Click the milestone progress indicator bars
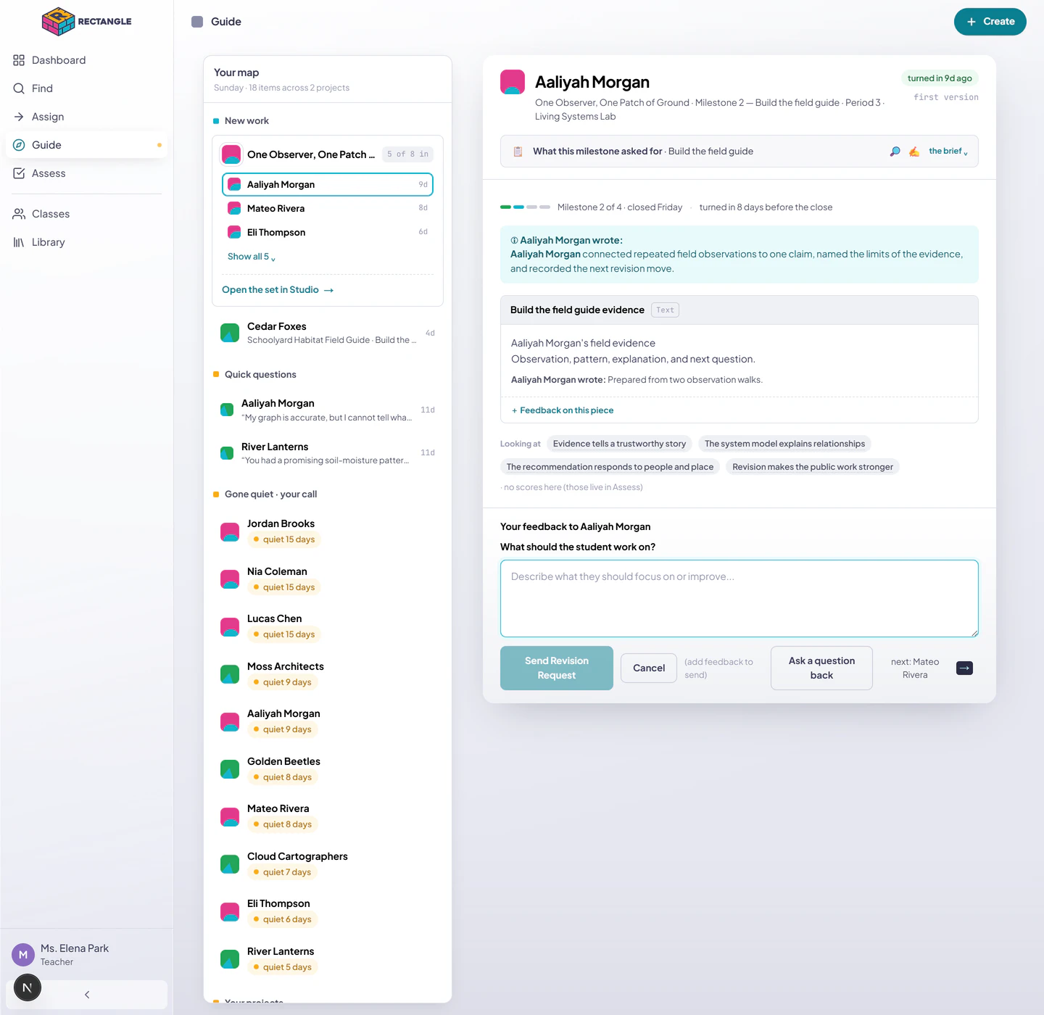Viewport: 1044px width, 1015px height. (525, 207)
